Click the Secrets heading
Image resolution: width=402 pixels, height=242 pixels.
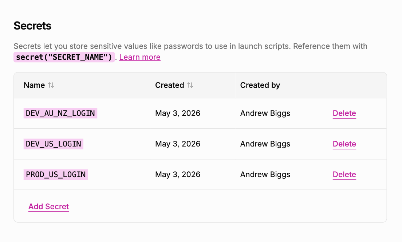(x=32, y=26)
